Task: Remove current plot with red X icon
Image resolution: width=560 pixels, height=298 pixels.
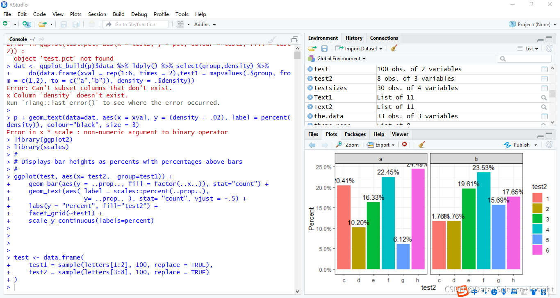Action: (x=405, y=144)
